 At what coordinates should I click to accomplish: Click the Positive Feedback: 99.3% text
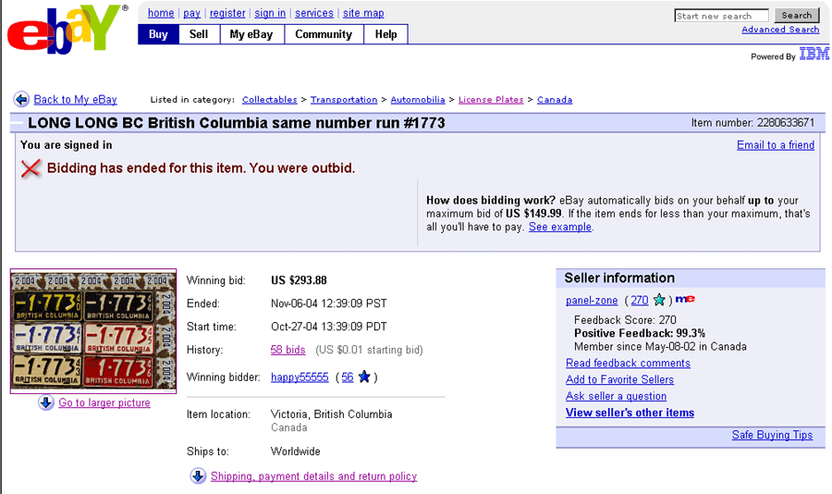pyautogui.click(x=640, y=334)
